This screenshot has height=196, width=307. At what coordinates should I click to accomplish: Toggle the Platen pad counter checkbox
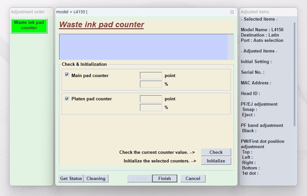67,99
